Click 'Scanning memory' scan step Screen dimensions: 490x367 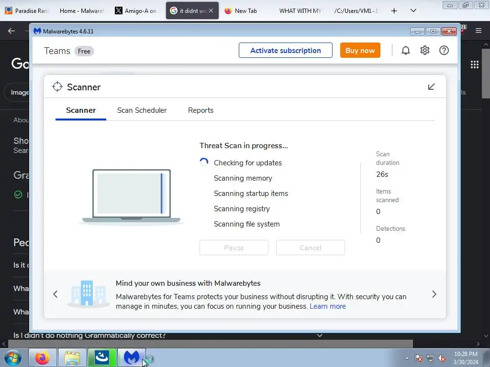243,178
